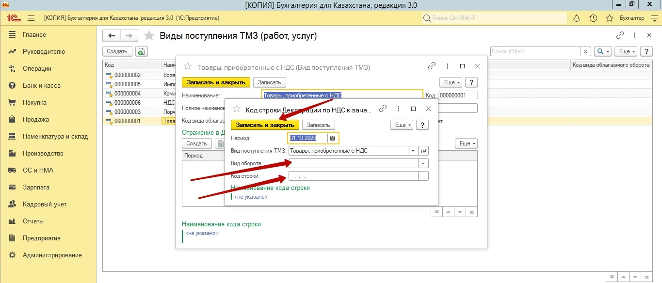
Task: Click the calendar icon in Период field
Action: click(332, 138)
